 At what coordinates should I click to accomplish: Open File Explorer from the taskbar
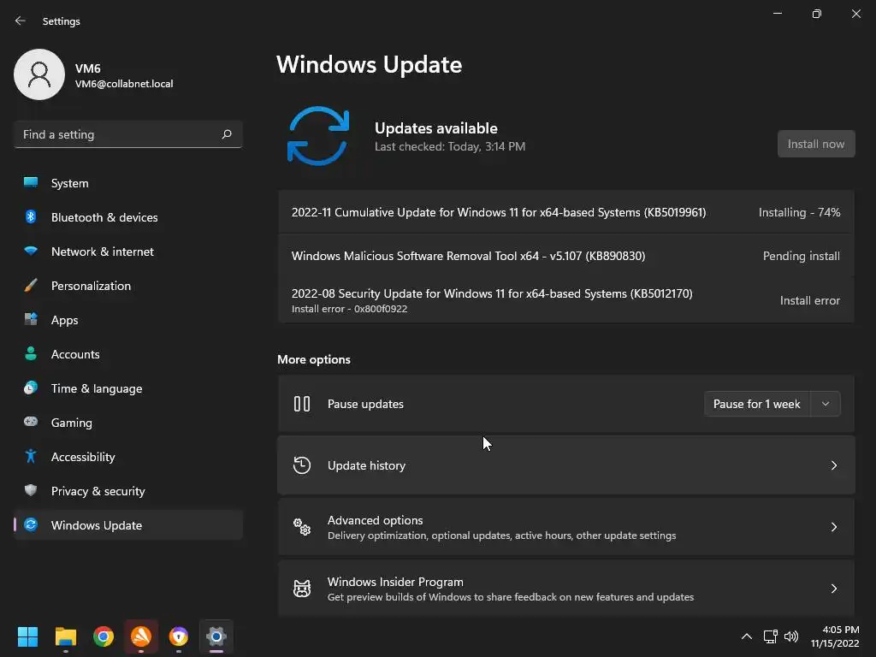coord(65,636)
